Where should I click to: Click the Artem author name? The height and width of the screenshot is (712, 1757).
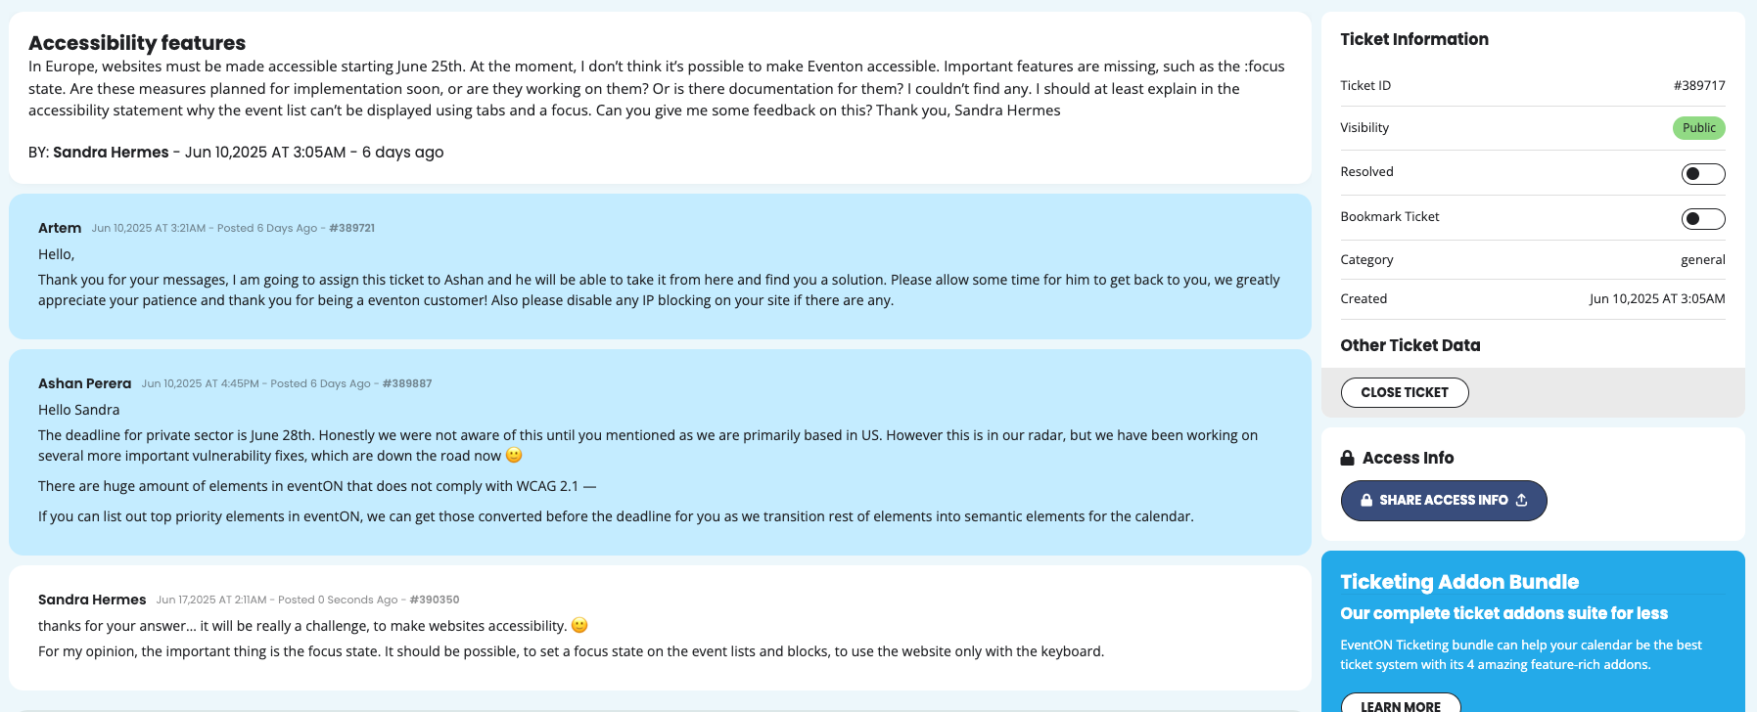(60, 228)
